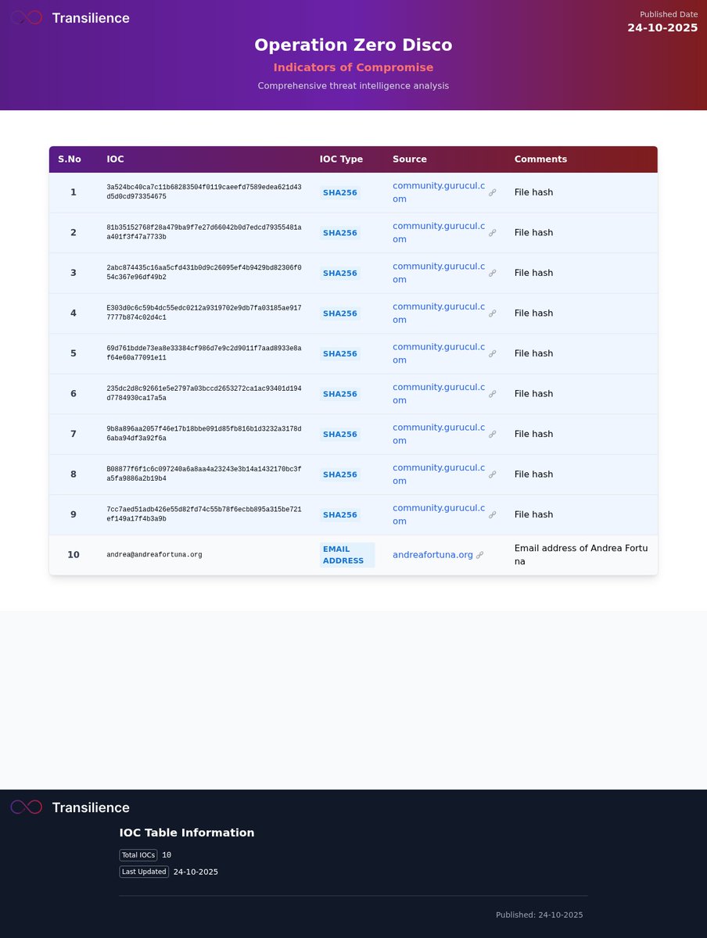707x938 pixels.
Task: Open community.gurucul.com link in row 7
Action: click(439, 434)
